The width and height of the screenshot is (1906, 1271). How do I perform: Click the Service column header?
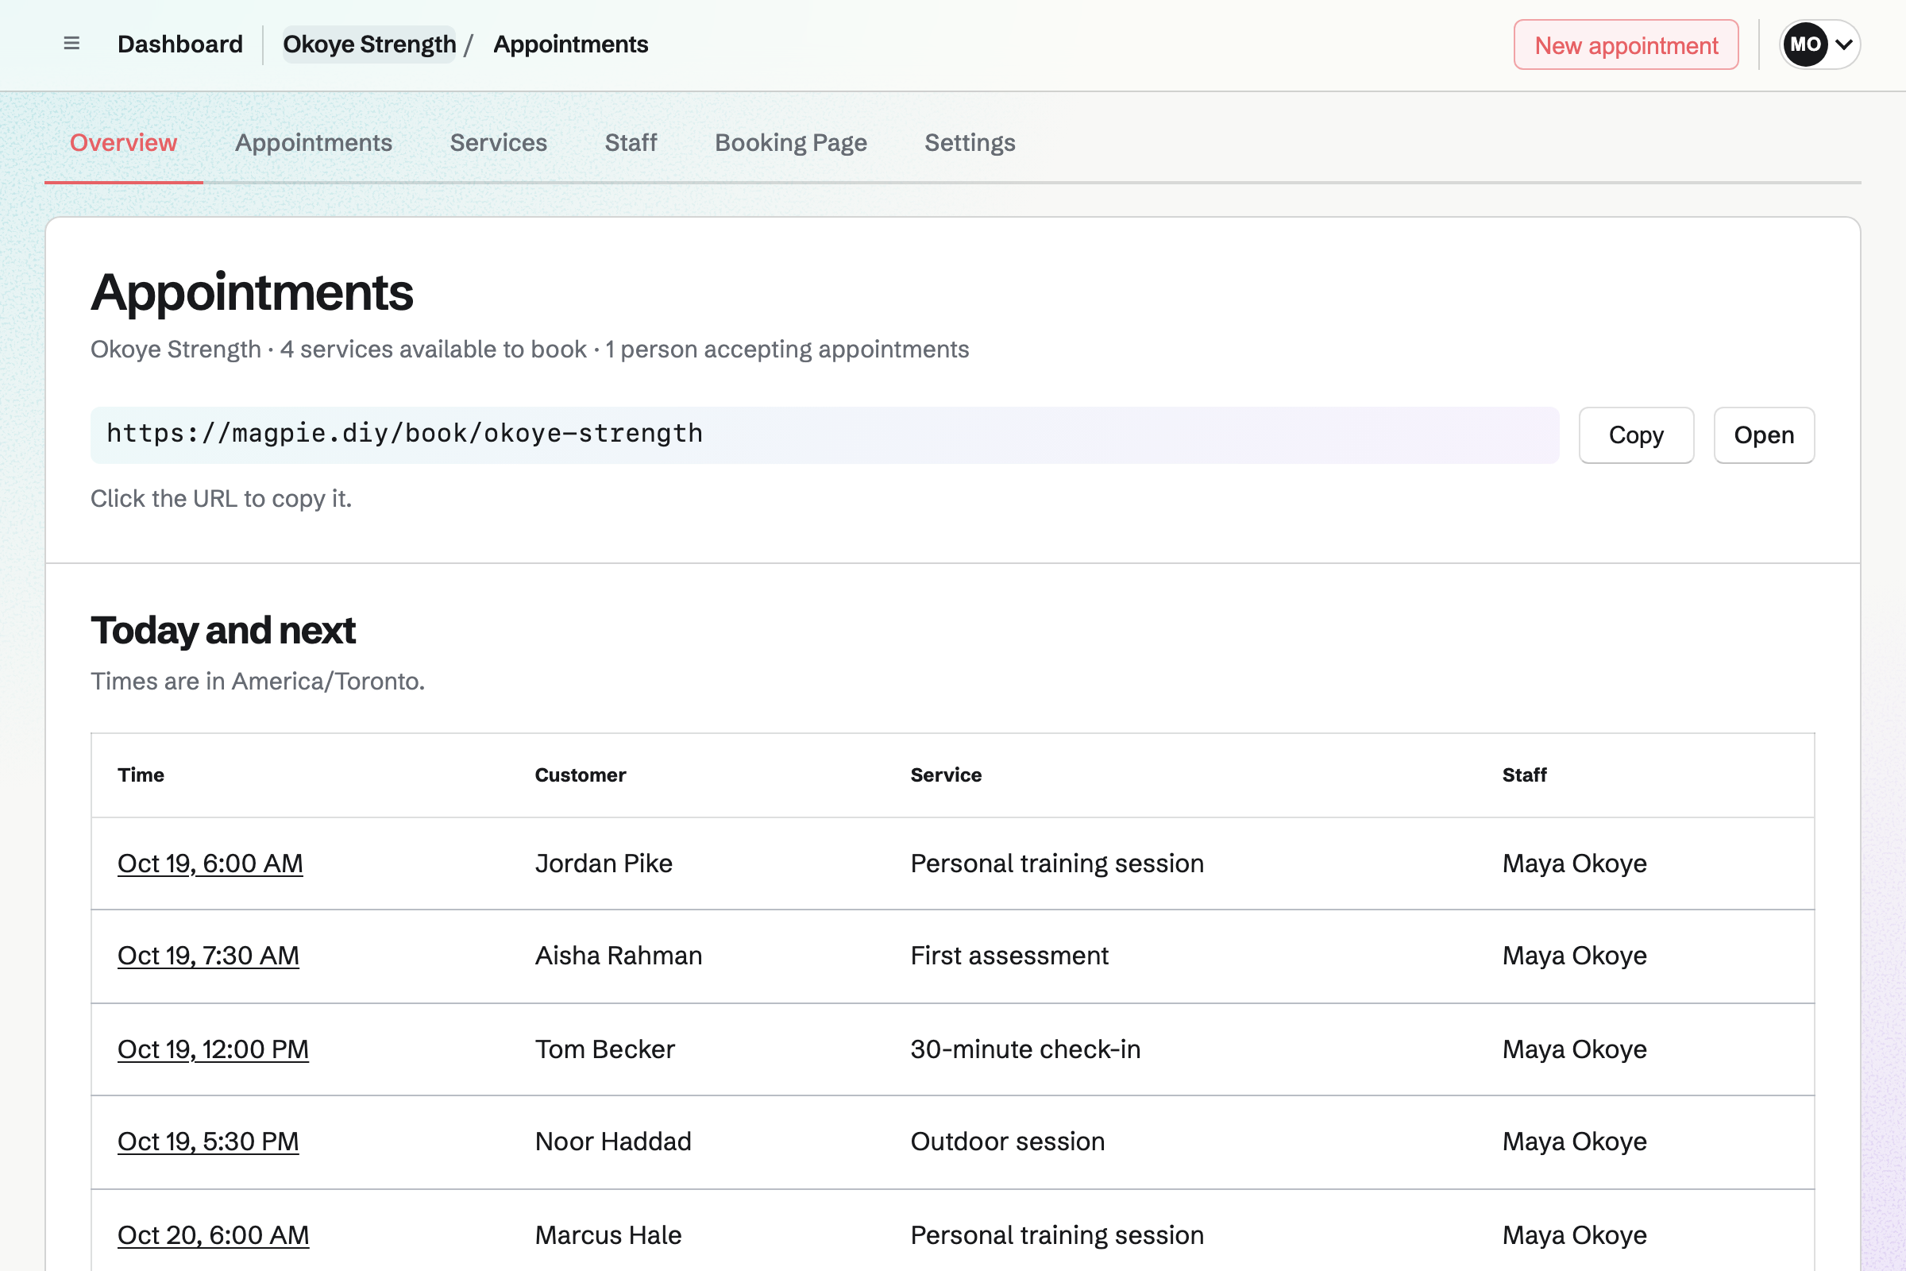pos(946,775)
